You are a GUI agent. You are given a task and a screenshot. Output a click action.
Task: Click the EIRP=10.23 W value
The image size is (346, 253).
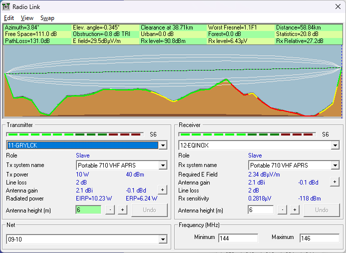coord(94,198)
